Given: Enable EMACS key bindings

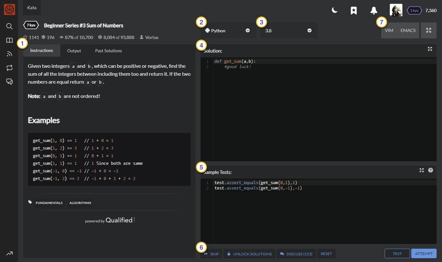Looking at the screenshot, I should point(408,31).
